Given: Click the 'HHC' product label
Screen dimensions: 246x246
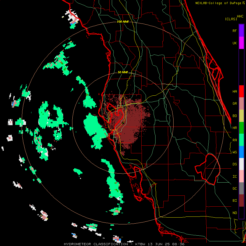Looking at the screenshot, I should coord(240,16).
